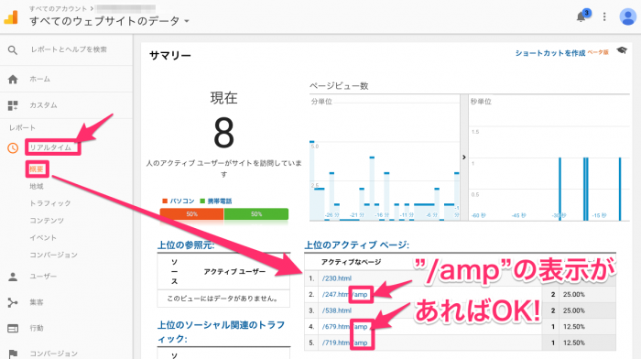Screen dimensions: 641x359
Task: Open the 集客 acquisition icon section
Action: tap(13, 302)
